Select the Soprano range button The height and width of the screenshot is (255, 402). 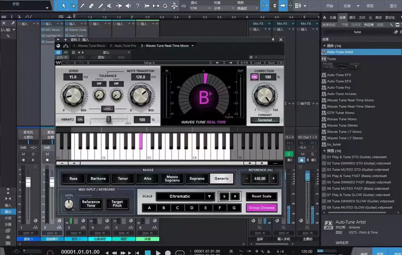(197, 178)
